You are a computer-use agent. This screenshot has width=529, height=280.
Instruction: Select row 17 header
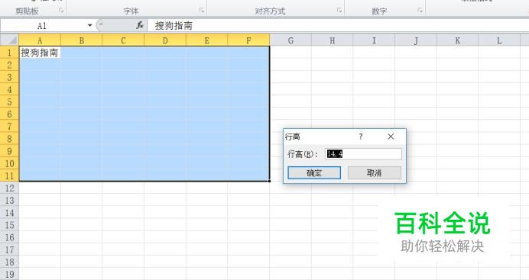point(9,249)
